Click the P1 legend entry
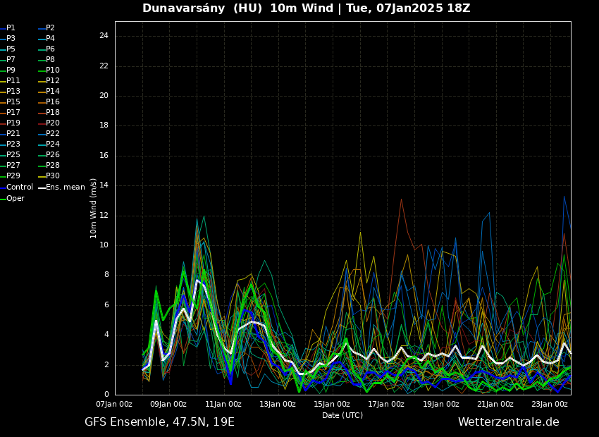This screenshot has width=599, height=437. pos(11,28)
